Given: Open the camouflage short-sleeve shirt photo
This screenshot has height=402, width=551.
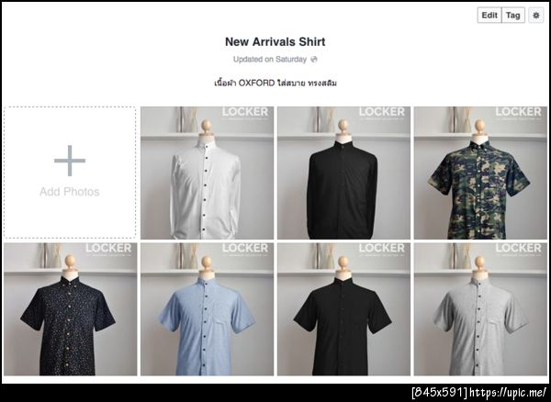Looking at the screenshot, I should (480, 173).
